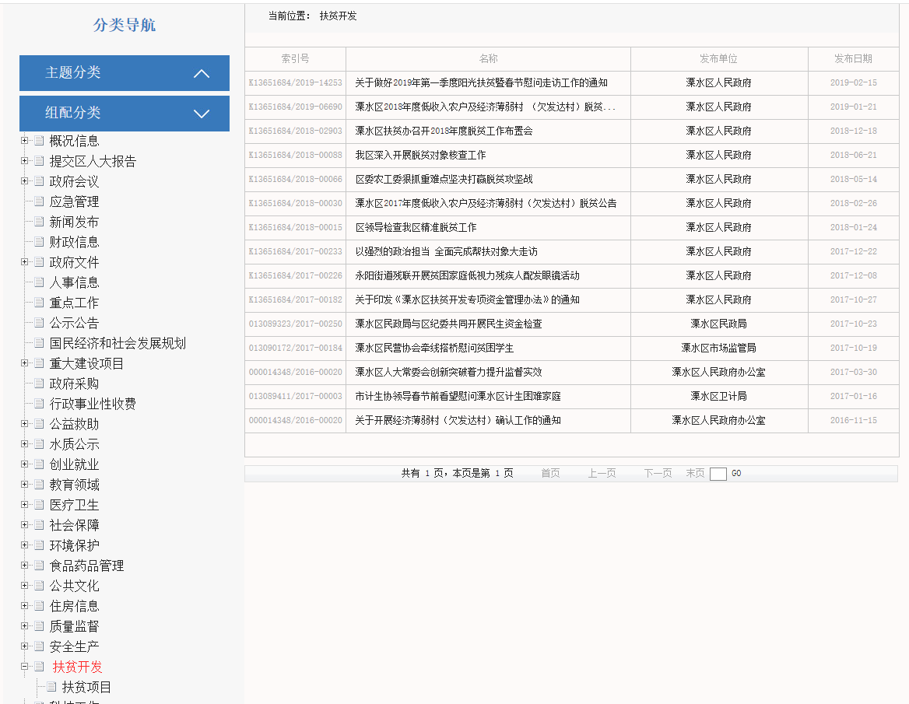Click the page icon next to 财政信息
The image size is (909, 704).
[39, 242]
